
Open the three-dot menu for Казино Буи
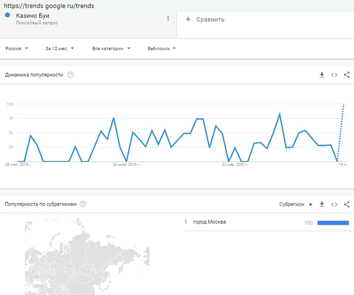[x=168, y=18]
